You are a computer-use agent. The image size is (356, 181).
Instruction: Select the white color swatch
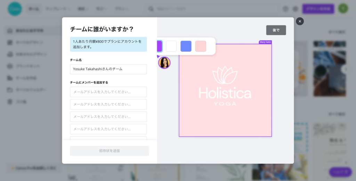[x=171, y=46]
